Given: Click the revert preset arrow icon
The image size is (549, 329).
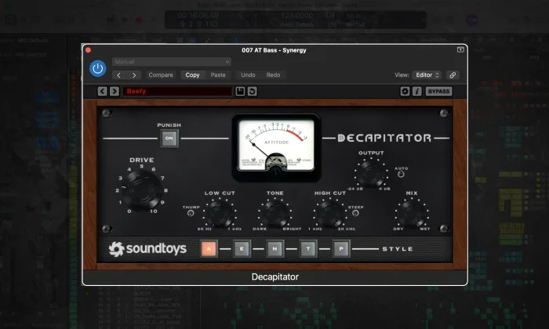Looking at the screenshot, I should [x=252, y=92].
